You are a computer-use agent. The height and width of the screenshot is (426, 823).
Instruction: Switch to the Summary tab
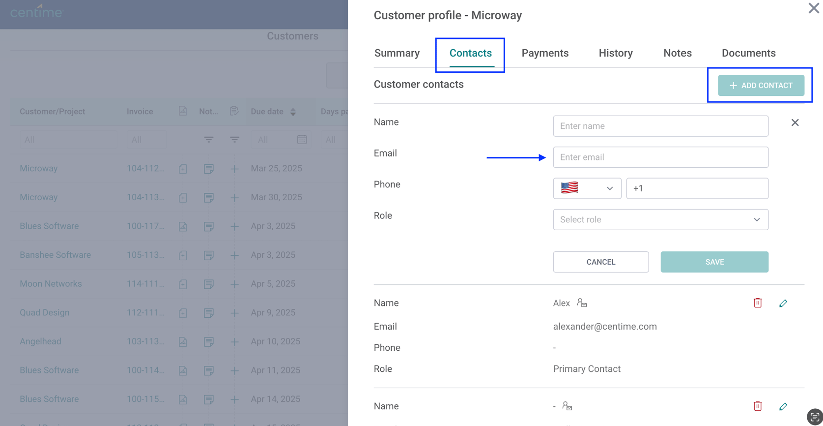(397, 53)
